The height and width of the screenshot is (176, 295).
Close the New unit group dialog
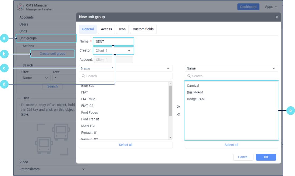coord(276,17)
